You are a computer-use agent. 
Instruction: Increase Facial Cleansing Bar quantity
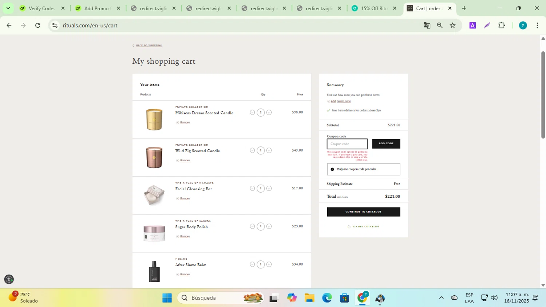tap(269, 188)
